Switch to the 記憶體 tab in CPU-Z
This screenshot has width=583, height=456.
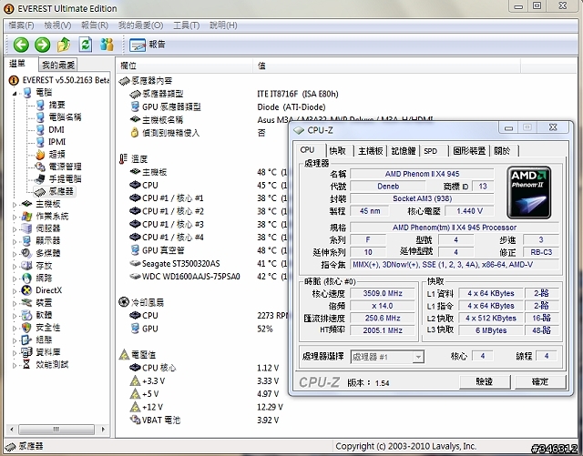pos(404,150)
